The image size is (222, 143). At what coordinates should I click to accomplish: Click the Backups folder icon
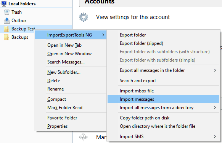point(6,37)
